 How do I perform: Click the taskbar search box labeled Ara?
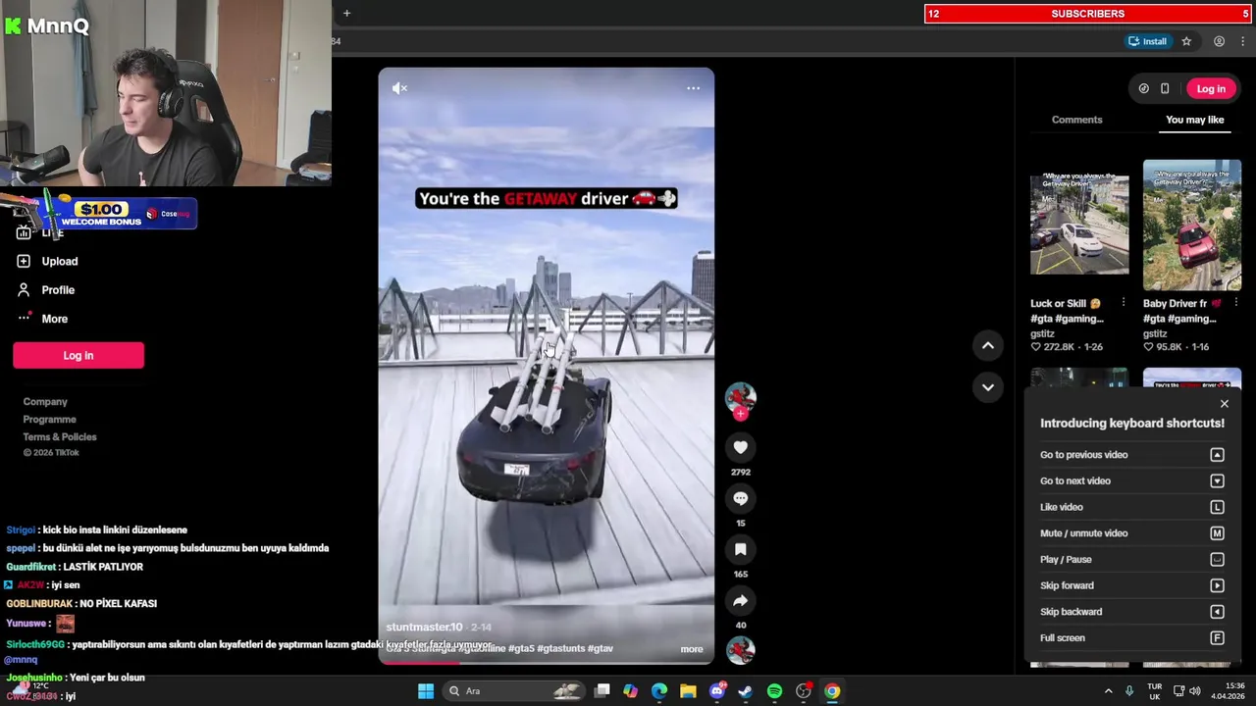click(516, 691)
